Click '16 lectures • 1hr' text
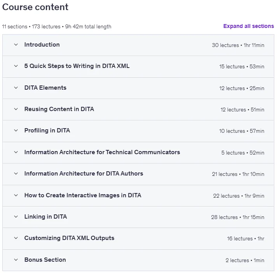 (x=246, y=238)
